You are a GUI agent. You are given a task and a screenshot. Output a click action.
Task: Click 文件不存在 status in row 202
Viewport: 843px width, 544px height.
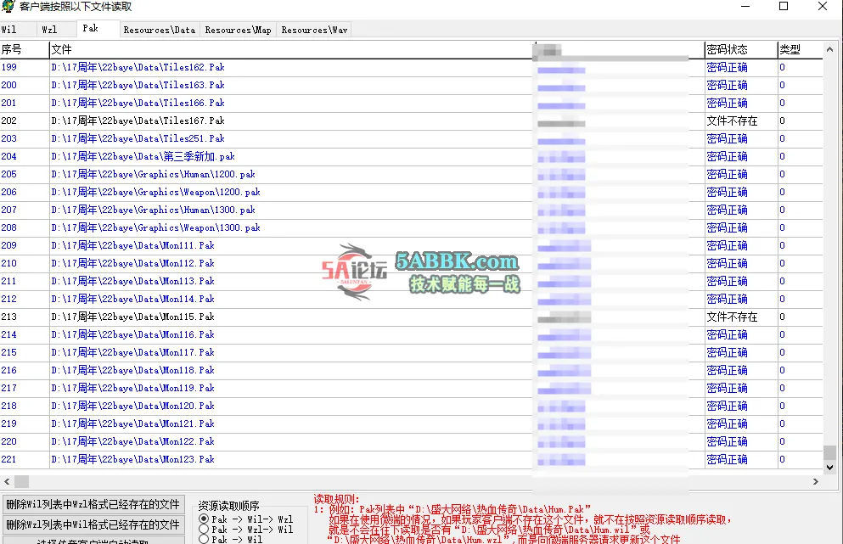coord(732,121)
